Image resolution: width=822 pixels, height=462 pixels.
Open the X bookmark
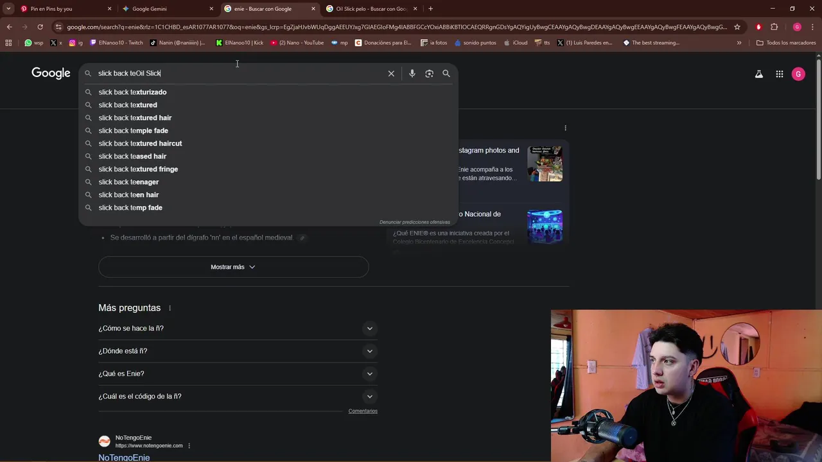56,43
